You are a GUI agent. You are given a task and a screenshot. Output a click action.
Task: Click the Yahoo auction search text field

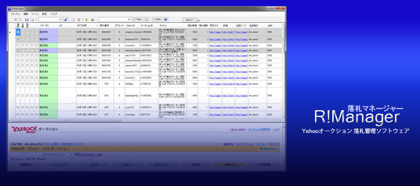point(26,154)
